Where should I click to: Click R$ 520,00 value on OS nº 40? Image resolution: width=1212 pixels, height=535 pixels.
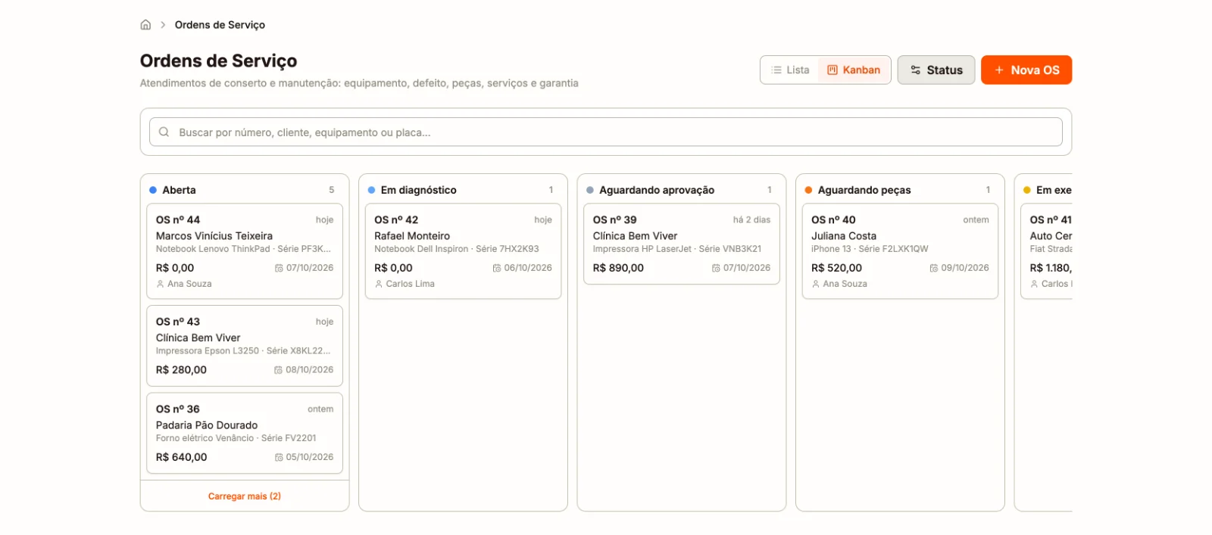click(836, 268)
